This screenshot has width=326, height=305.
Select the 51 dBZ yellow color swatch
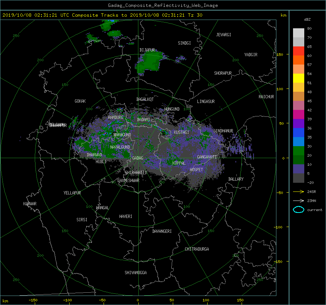coord(298,78)
